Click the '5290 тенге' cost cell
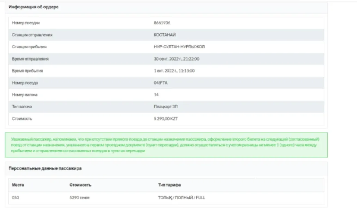The height and width of the screenshot is (208, 357). [79, 198]
